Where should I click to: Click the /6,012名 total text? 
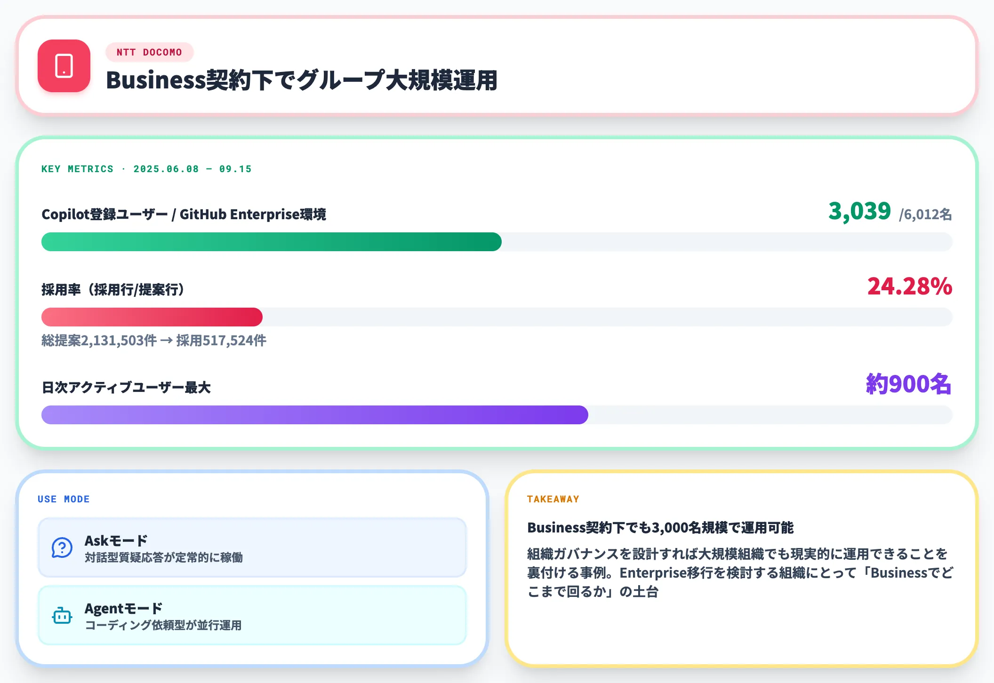click(925, 214)
